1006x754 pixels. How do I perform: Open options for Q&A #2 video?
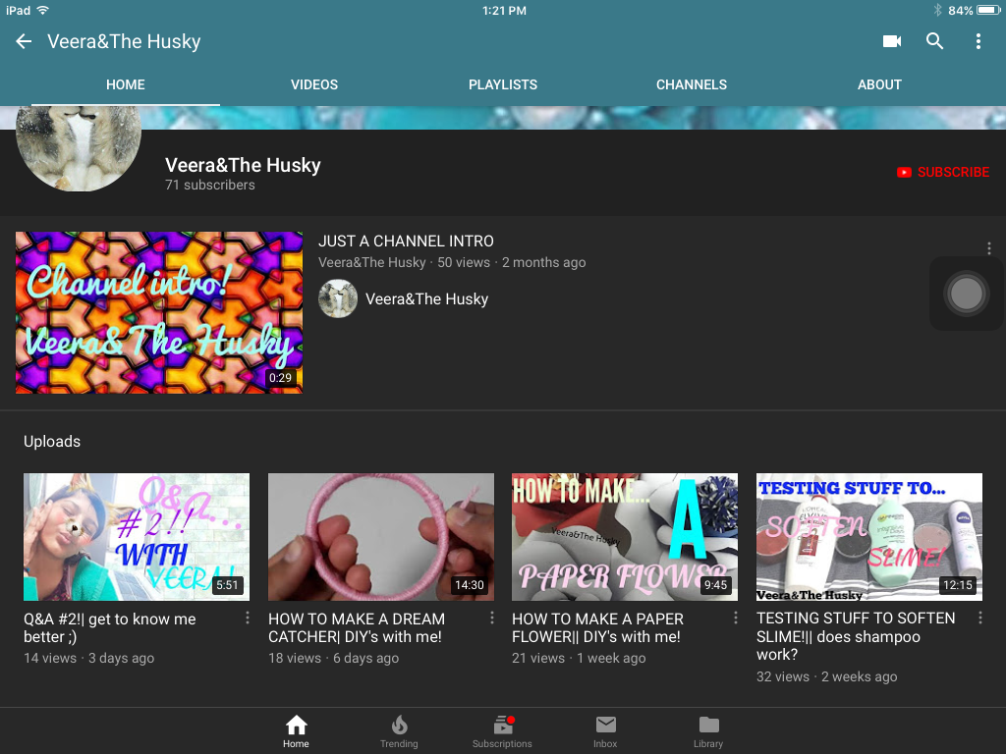pos(247,618)
